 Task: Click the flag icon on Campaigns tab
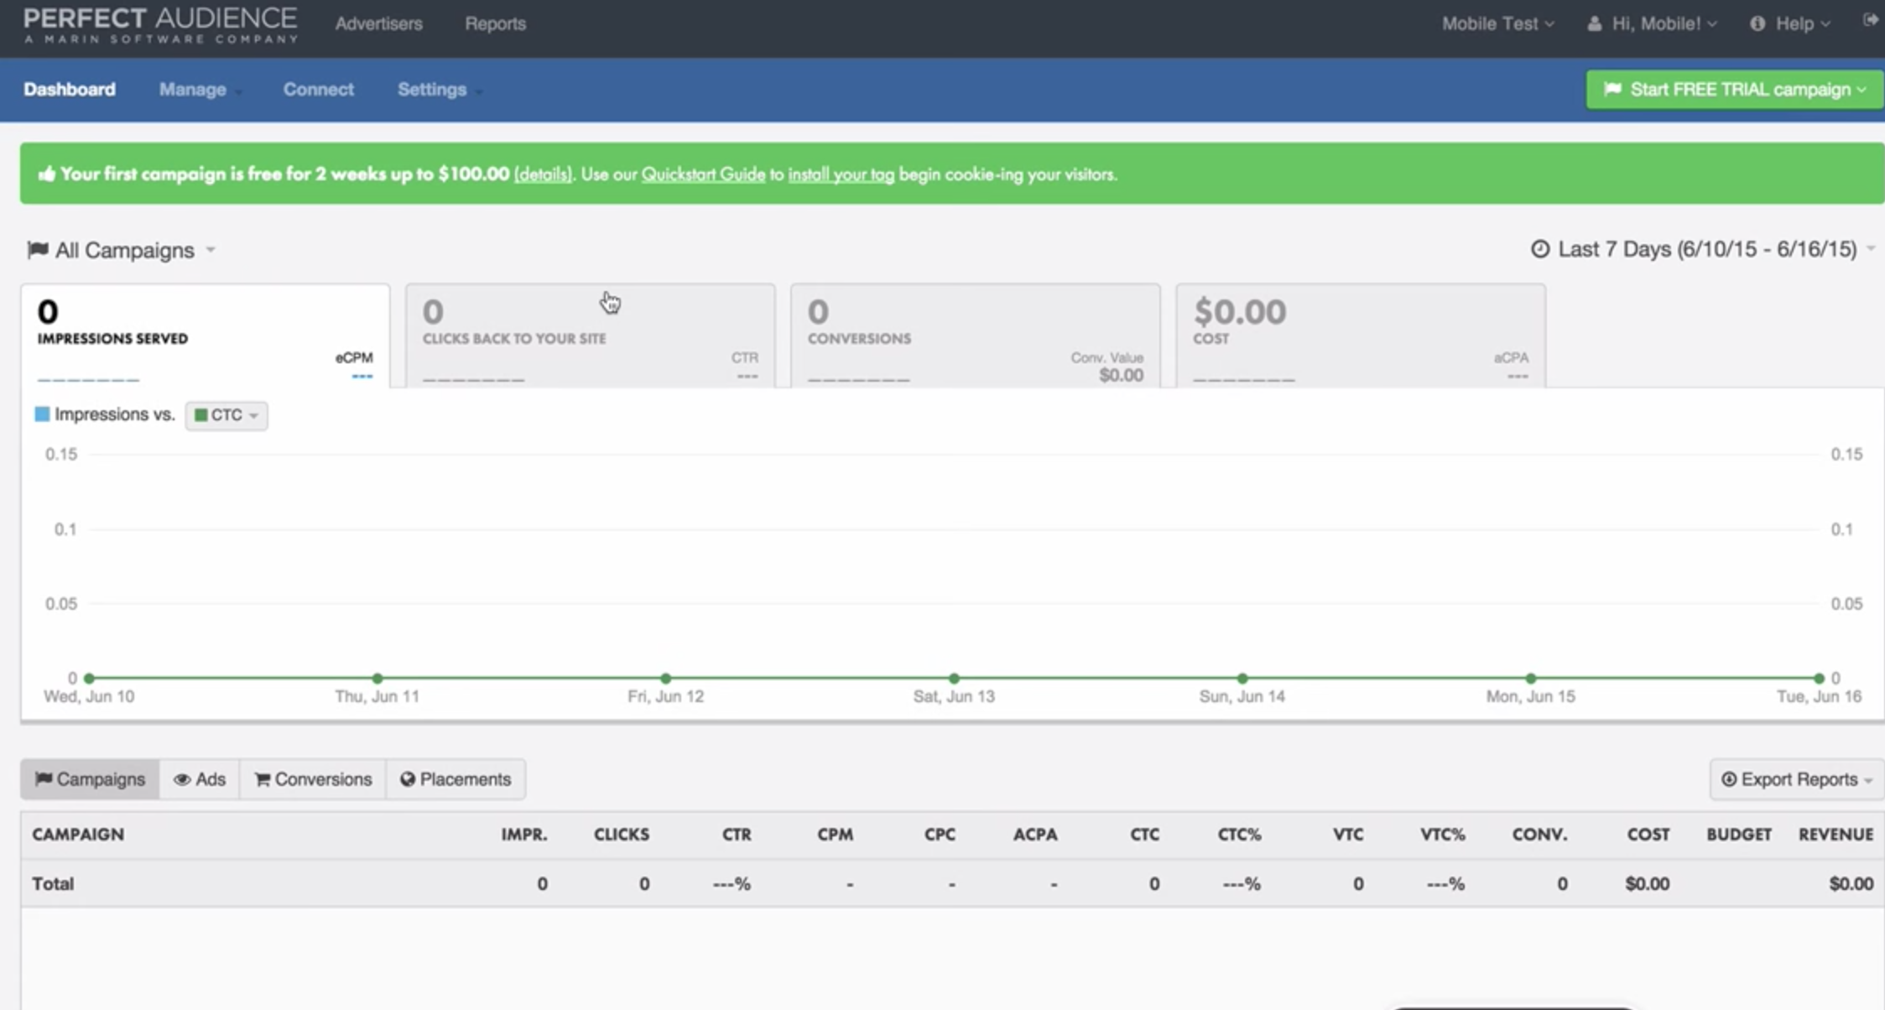pos(44,779)
